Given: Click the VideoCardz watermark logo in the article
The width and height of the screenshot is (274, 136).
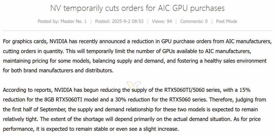Looking at the screenshot, I should [134, 85].
